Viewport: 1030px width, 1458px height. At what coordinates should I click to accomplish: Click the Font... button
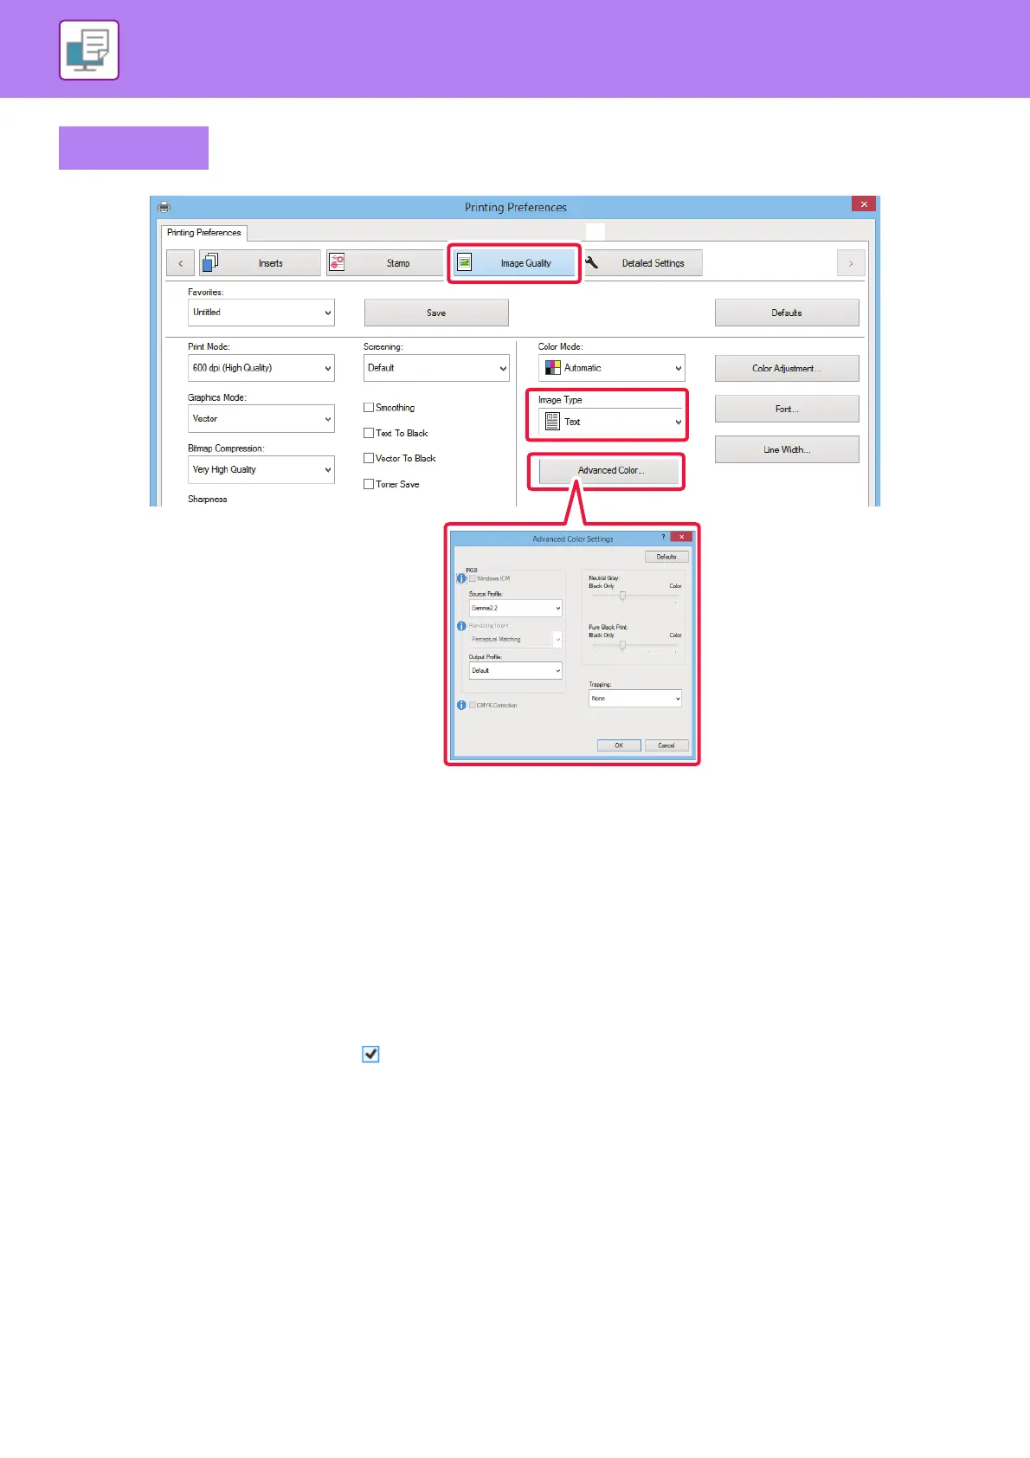[787, 409]
